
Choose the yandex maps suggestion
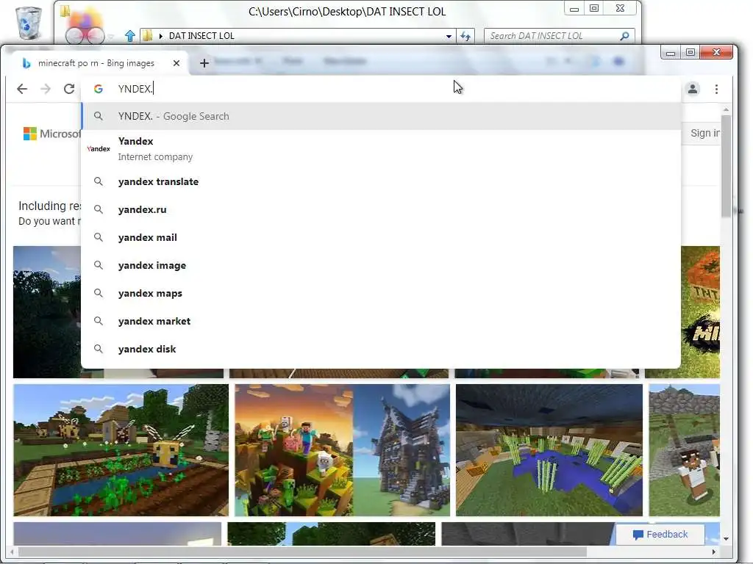click(x=382, y=293)
